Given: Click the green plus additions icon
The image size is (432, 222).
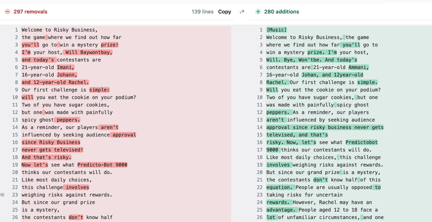Looking at the screenshot, I should pyautogui.click(x=258, y=12).
